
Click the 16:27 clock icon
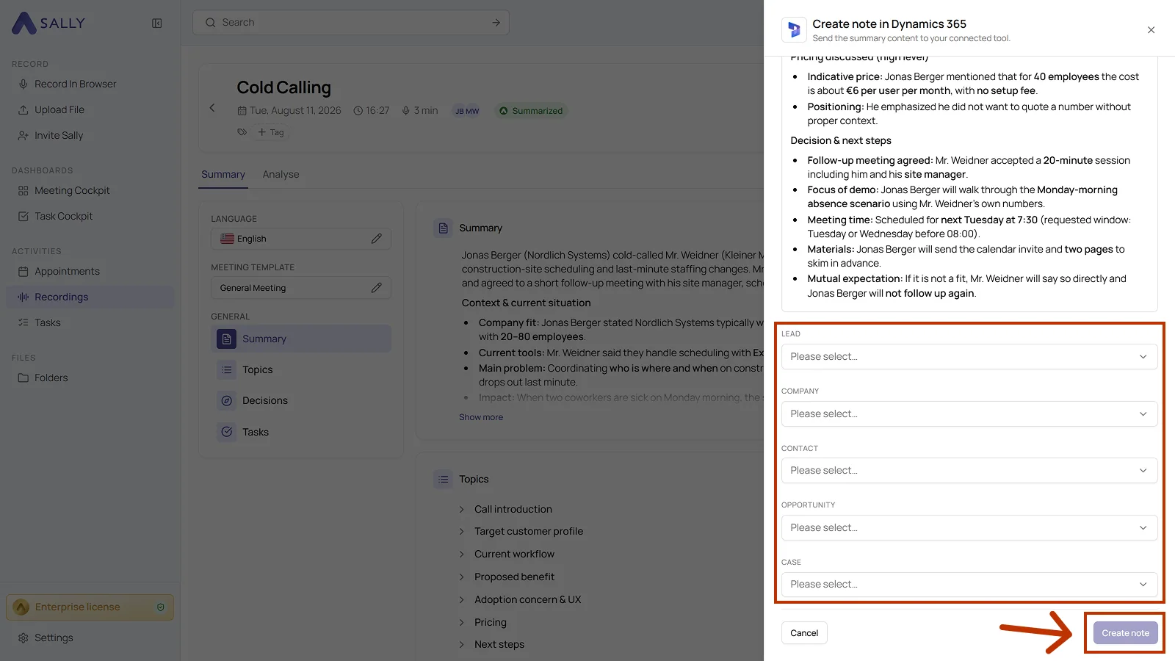pyautogui.click(x=358, y=111)
